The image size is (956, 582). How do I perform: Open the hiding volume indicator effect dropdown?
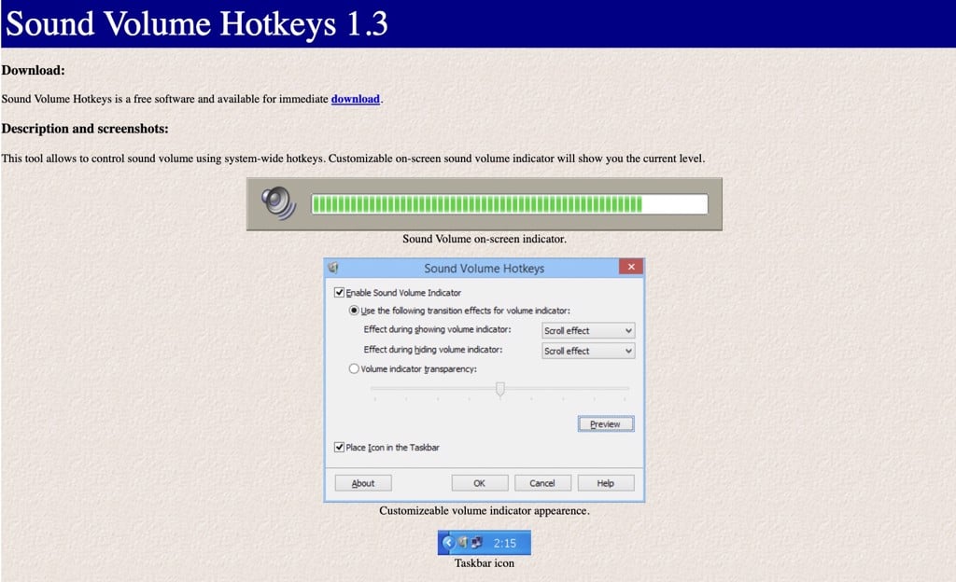tap(588, 351)
